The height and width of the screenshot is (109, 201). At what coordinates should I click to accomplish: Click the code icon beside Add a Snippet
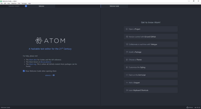(x=127, y=83)
